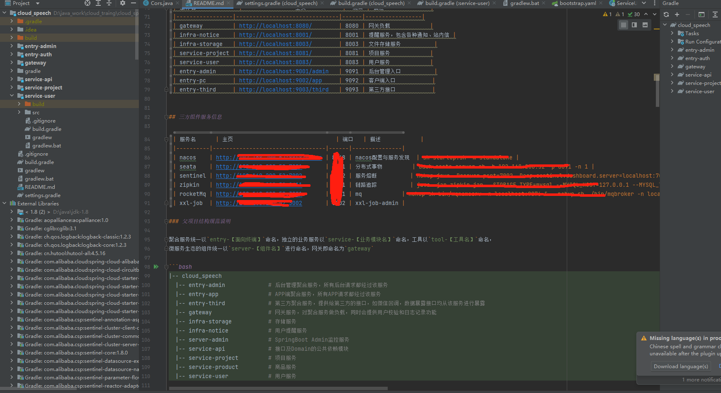Image resolution: width=721 pixels, height=393 pixels.
Task: Expand the entry-admin folder in Project tree
Action: (x=12, y=46)
